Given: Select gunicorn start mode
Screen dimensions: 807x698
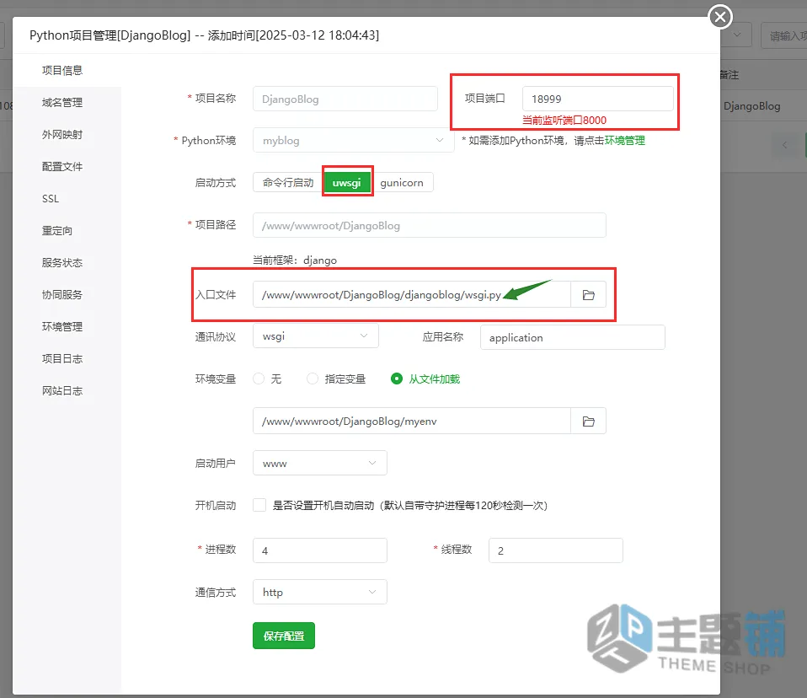Looking at the screenshot, I should coord(402,182).
